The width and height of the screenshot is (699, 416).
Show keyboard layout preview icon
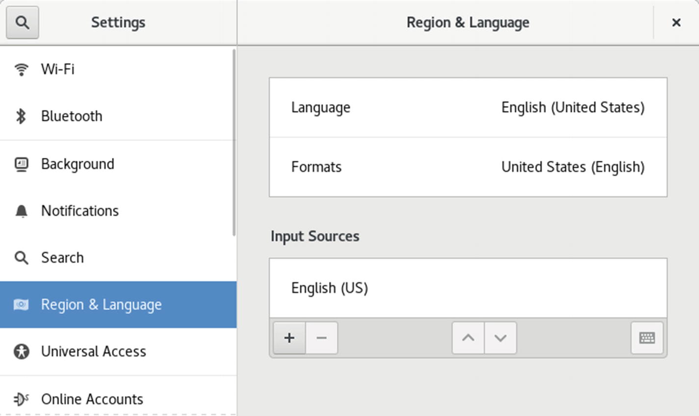click(x=647, y=338)
